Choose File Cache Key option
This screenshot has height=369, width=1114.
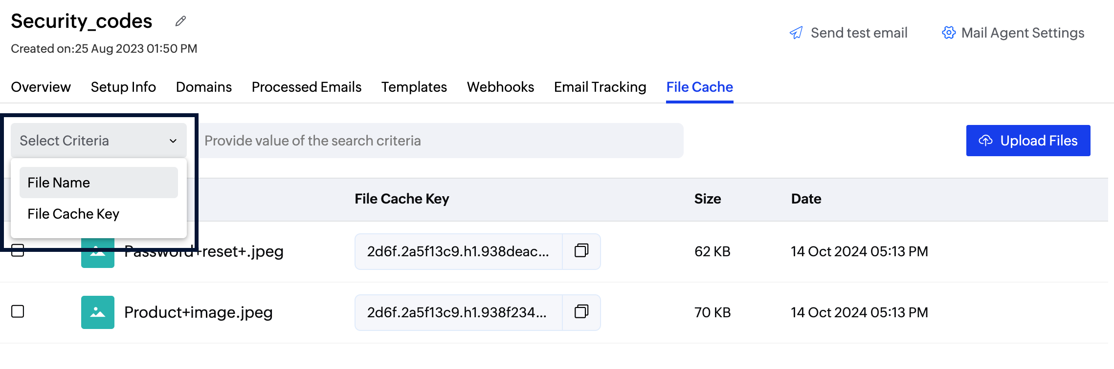[73, 214]
